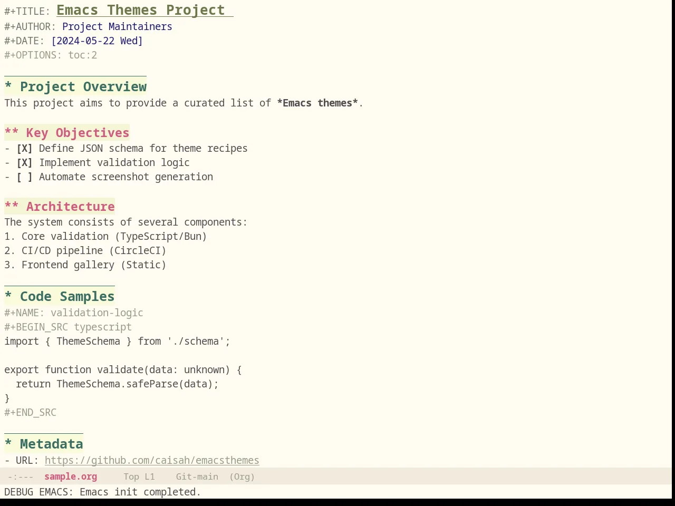
Task: Place cursor on the '#+OPTIONS: toc:2' line
Action: [x=51, y=55]
